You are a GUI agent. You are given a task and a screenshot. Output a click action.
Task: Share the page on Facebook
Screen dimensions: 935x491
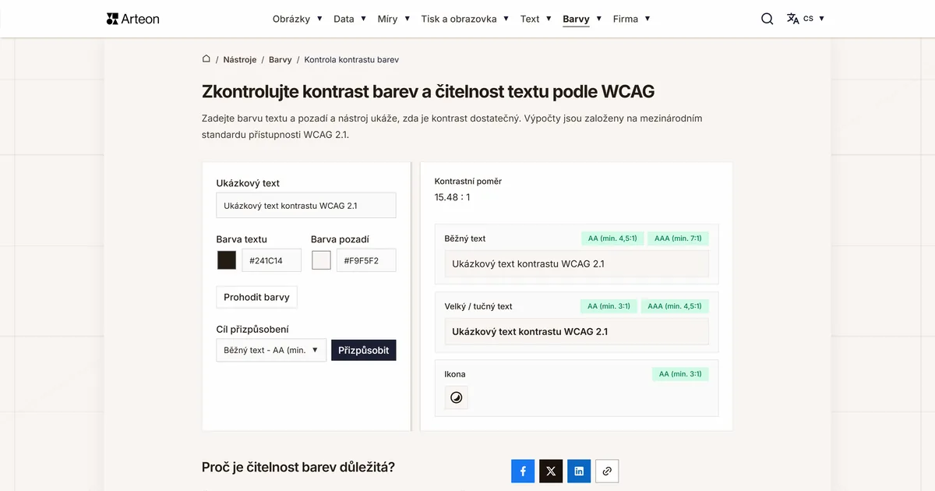(523, 471)
